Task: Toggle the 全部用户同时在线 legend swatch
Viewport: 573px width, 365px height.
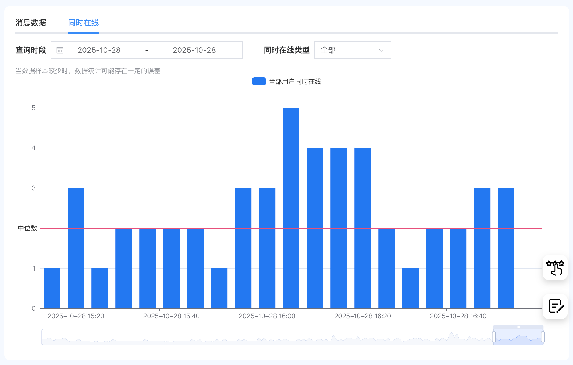Action: [259, 81]
